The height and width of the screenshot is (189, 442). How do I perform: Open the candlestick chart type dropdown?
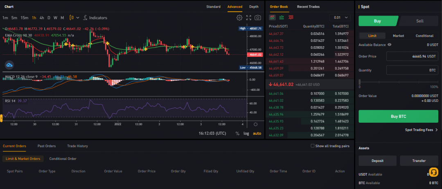click(x=73, y=18)
